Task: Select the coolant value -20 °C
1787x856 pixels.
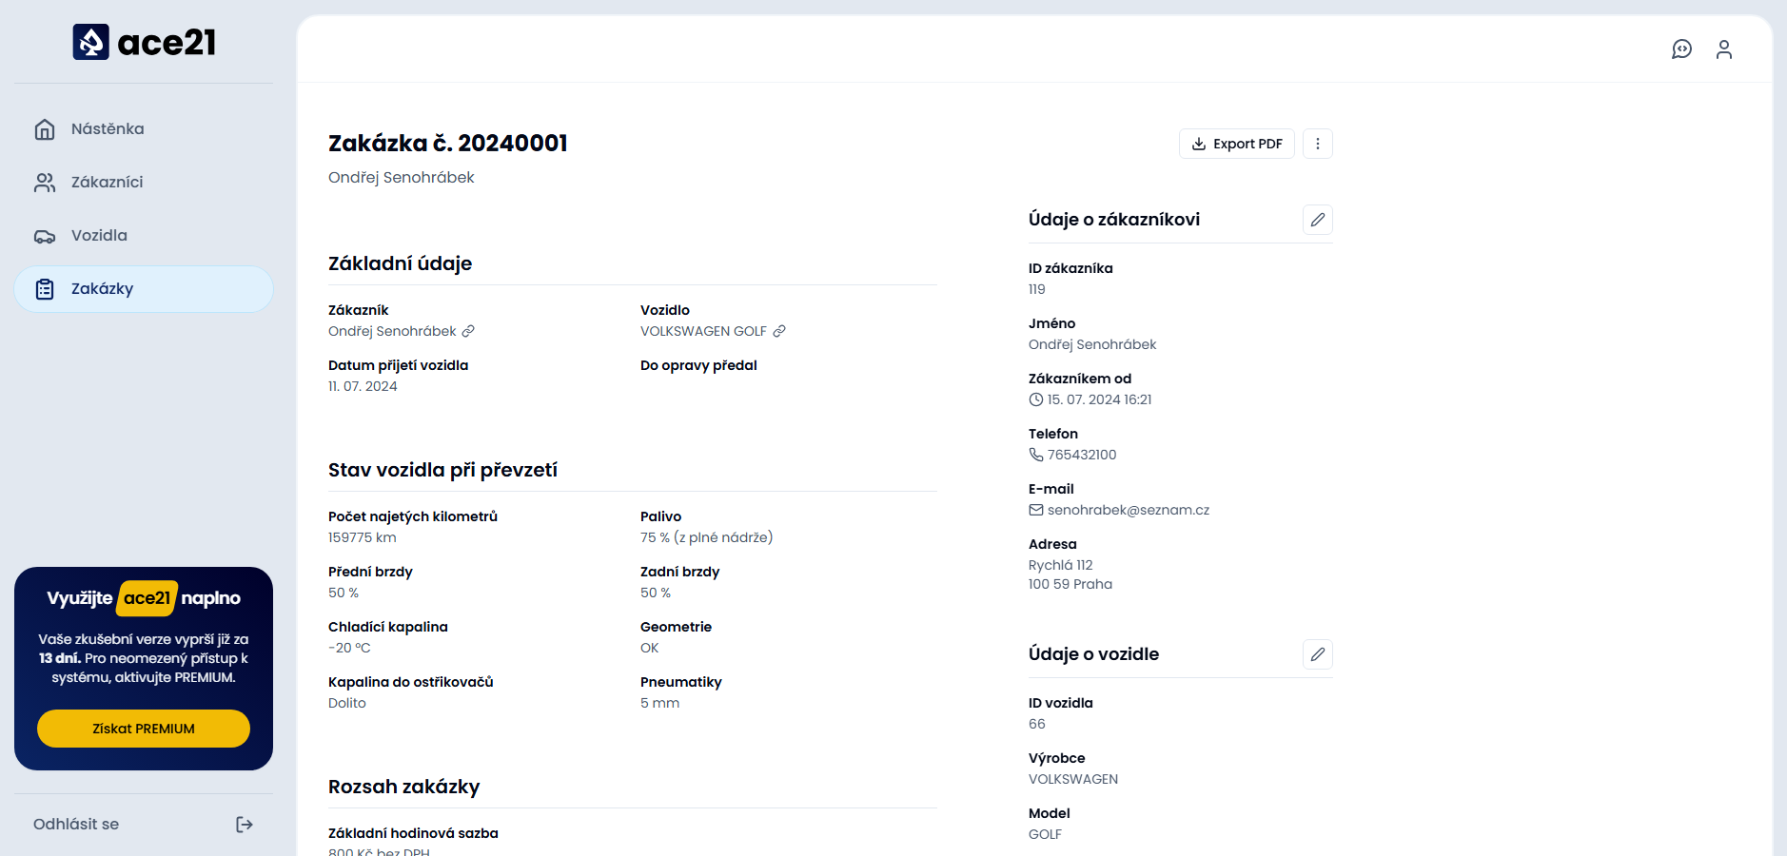Action: pyautogui.click(x=349, y=648)
